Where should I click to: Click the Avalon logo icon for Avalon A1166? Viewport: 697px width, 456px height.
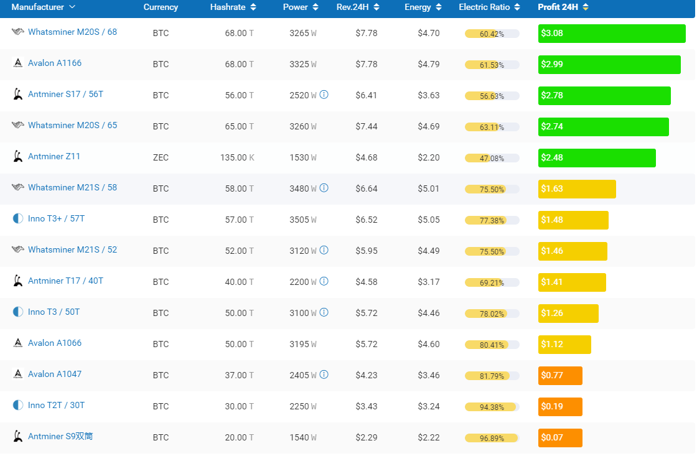(x=18, y=63)
